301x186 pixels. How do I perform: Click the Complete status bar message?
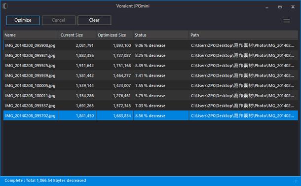(x=45, y=181)
